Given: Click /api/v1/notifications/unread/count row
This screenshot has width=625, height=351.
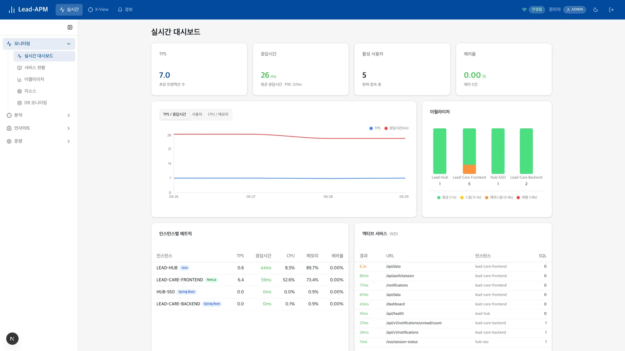Looking at the screenshot, I should (453, 323).
